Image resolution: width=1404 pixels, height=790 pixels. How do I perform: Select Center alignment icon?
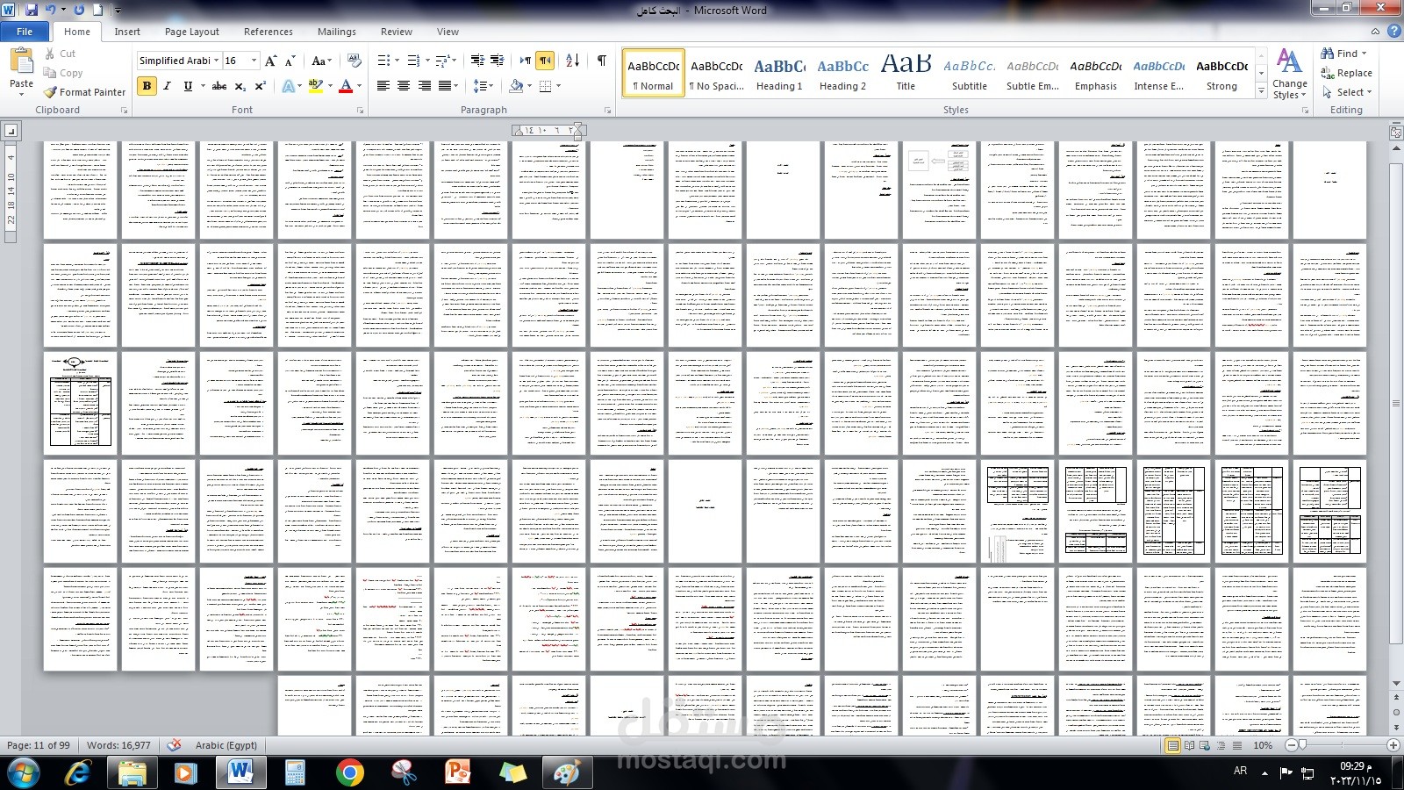click(404, 86)
